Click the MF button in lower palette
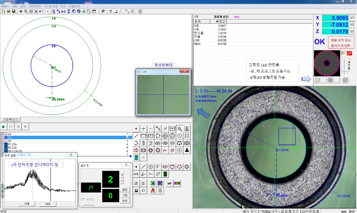The width and height of the screenshot is (357, 213). [170, 183]
